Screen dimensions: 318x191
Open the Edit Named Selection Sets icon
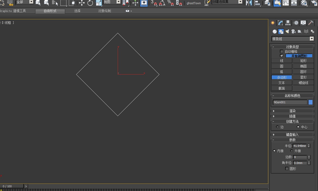tap(207, 3)
